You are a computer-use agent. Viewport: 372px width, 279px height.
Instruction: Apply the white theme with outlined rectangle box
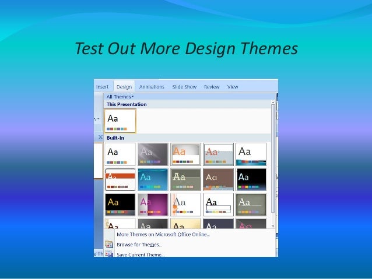(x=218, y=204)
